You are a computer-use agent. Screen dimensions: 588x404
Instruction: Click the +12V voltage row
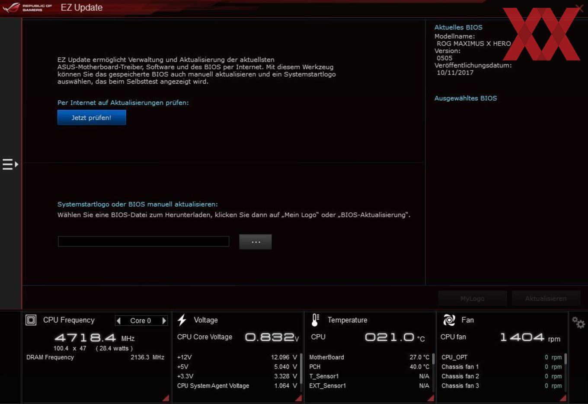coord(237,357)
